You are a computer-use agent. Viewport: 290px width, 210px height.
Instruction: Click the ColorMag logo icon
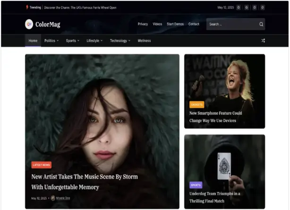(x=29, y=24)
